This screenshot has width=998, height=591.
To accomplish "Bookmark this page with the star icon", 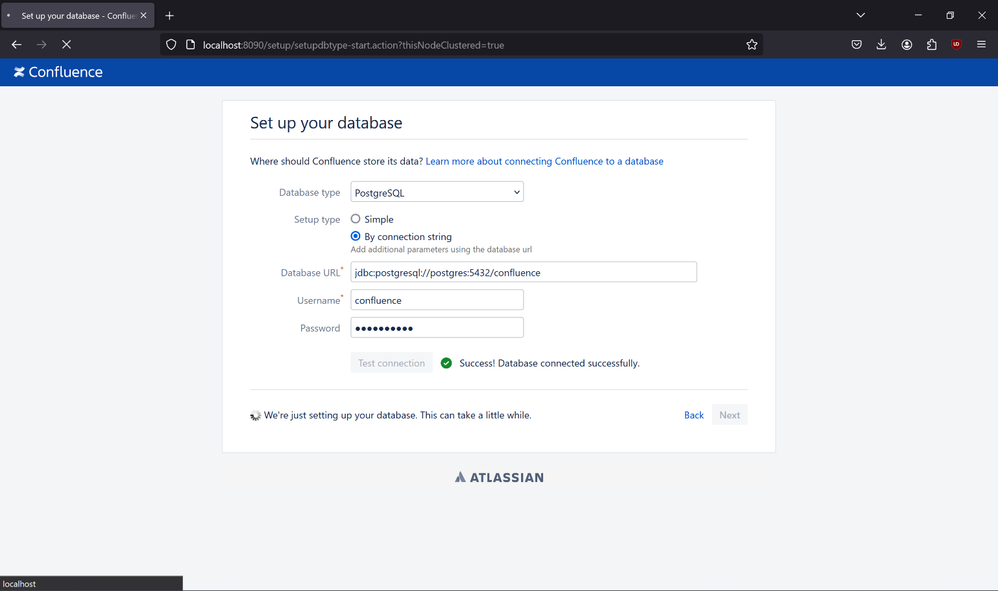I will point(752,45).
